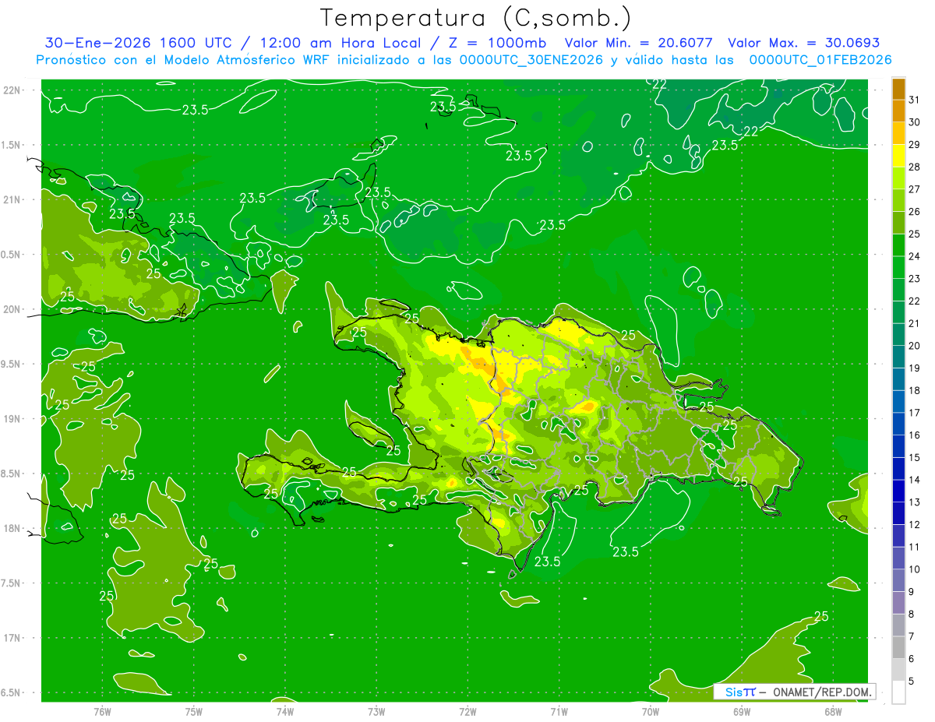The image size is (935, 722).
Task: Pick the olive-green swatch between 25 and 26
Action: pyautogui.click(x=898, y=223)
